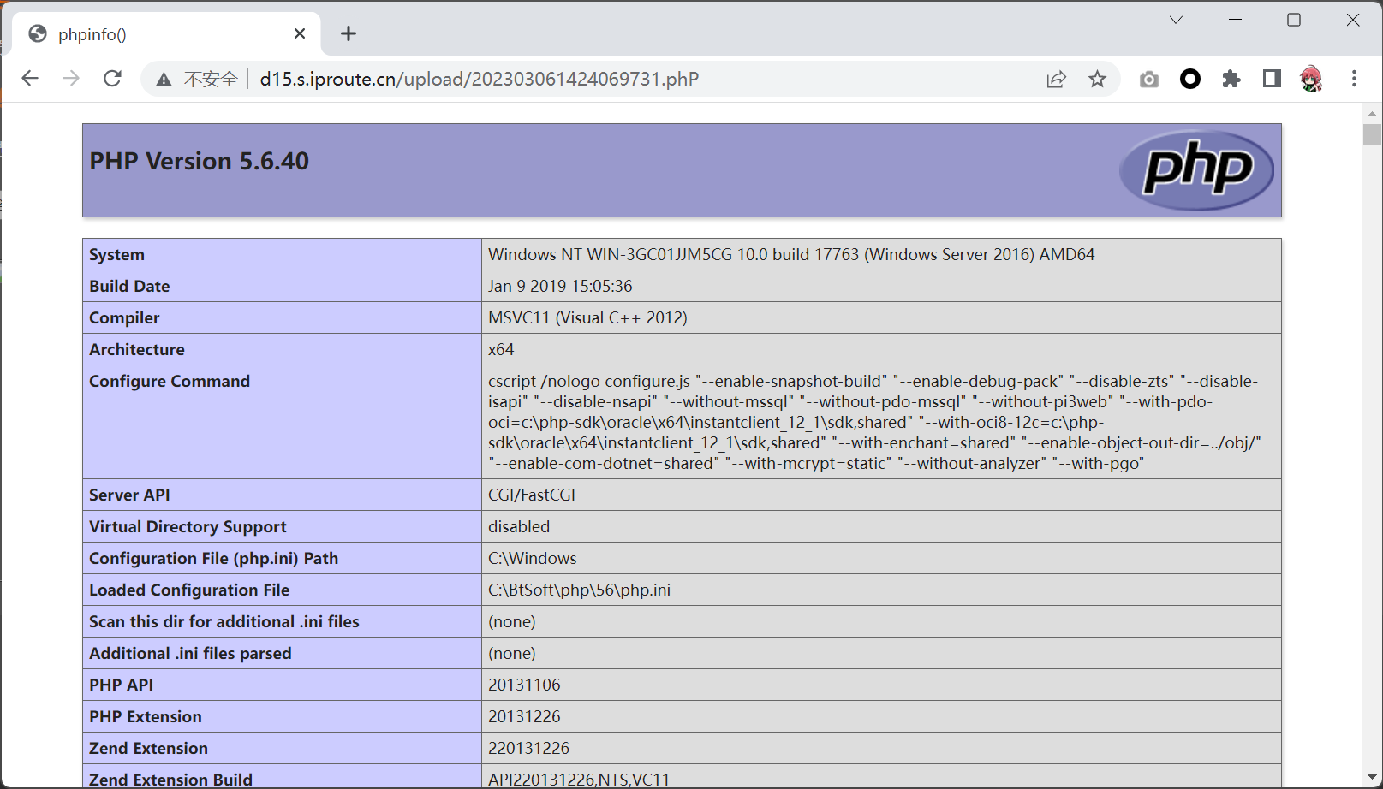Screen dimensions: 1383x789
Task: Open the black circle extension icon
Action: coord(1189,80)
